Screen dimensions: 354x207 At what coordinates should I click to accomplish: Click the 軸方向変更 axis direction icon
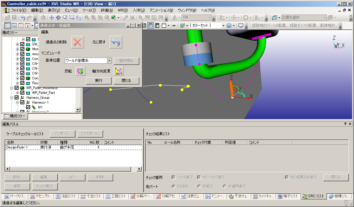[119, 71]
